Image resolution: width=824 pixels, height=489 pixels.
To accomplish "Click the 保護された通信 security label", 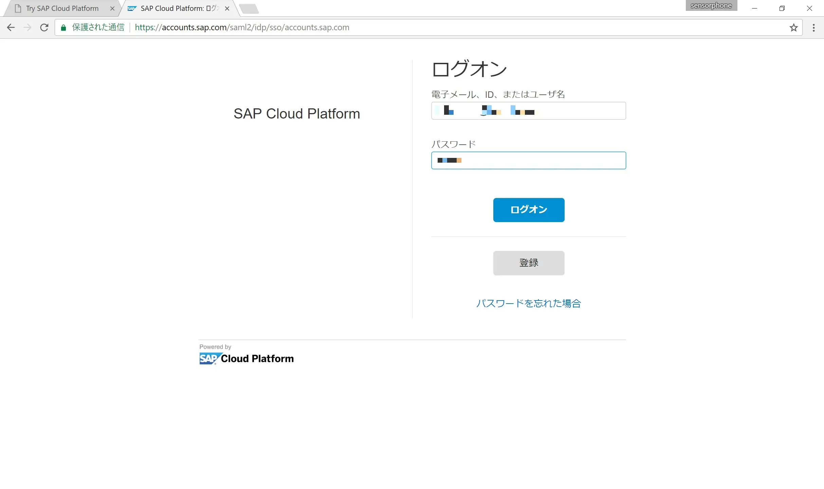I will pyautogui.click(x=98, y=28).
